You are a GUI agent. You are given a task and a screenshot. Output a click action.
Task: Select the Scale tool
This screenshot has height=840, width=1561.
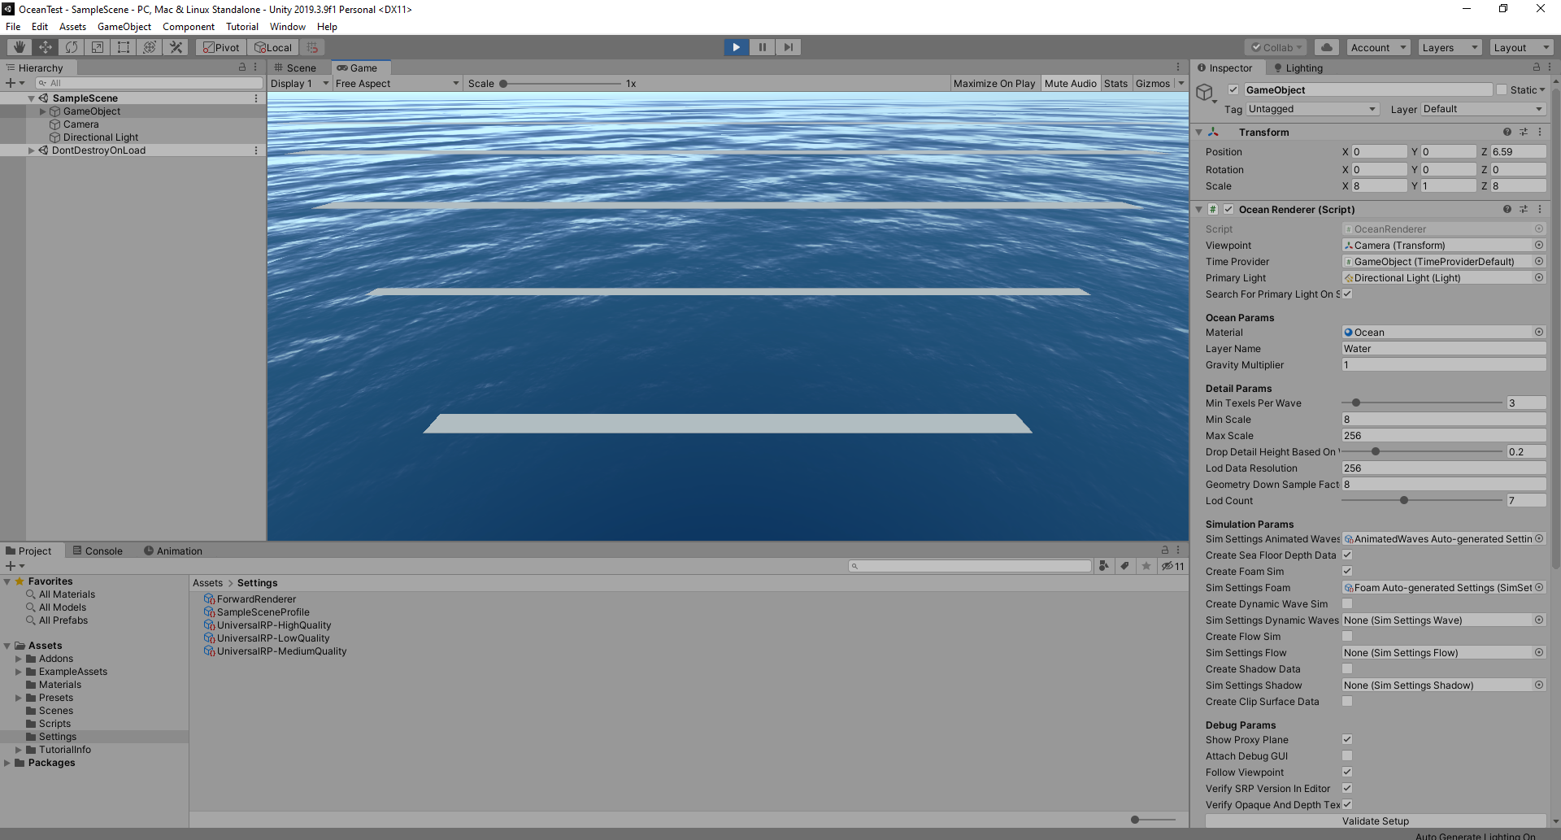click(97, 46)
